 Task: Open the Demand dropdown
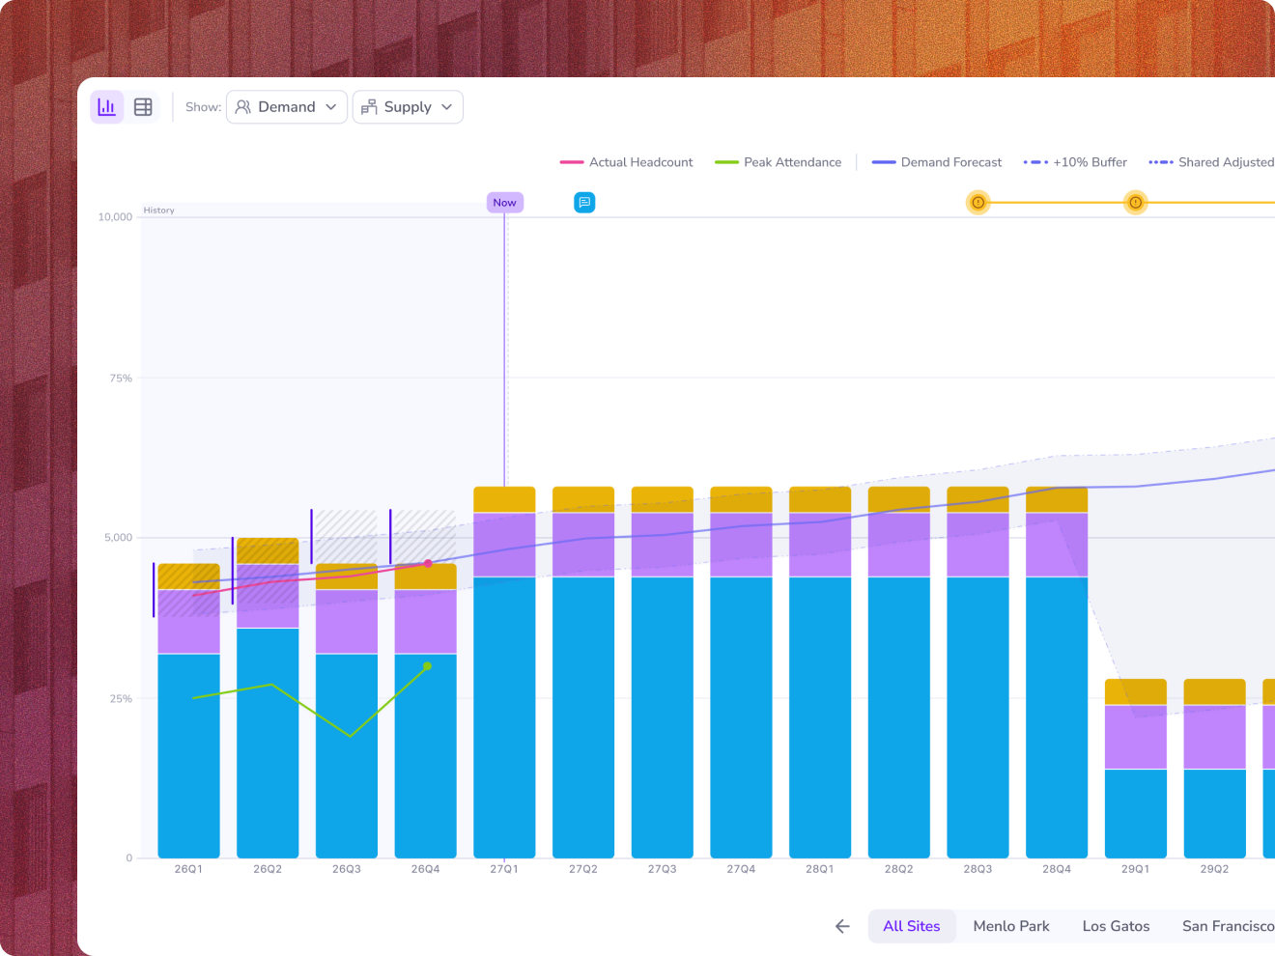(287, 107)
